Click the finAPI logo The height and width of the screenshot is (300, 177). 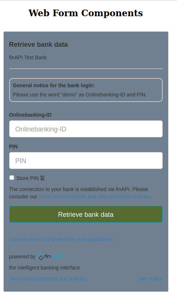[x=51, y=256]
